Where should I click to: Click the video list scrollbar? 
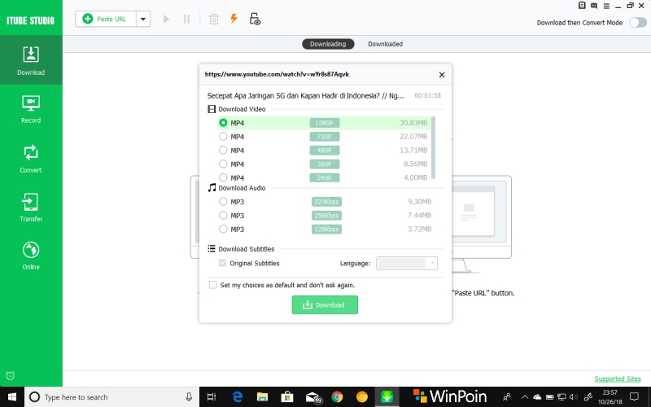click(x=434, y=147)
